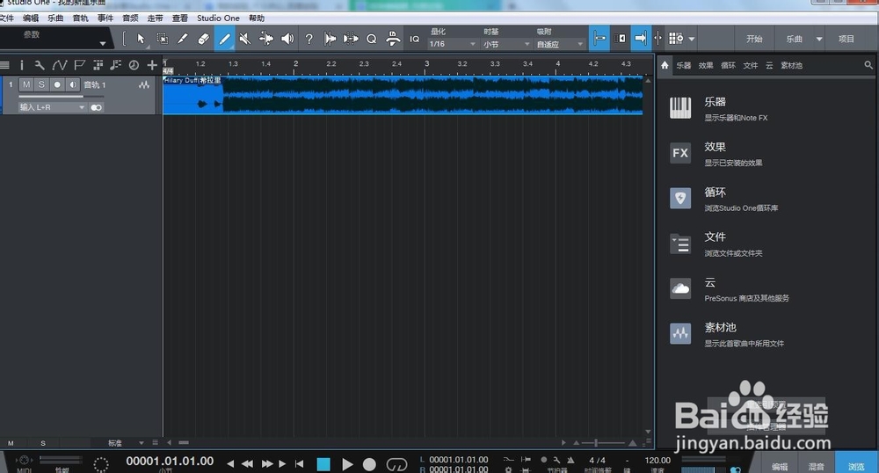This screenshot has width=879, height=473.
Task: Arm record on track 1
Action: (x=56, y=84)
